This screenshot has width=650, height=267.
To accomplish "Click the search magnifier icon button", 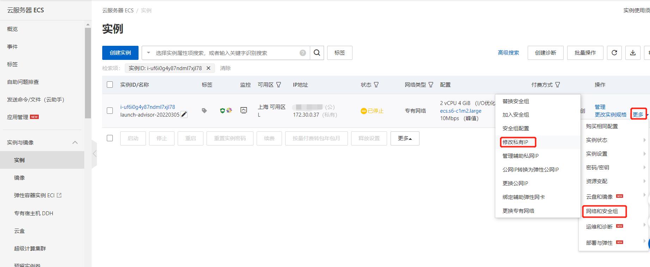I will pyautogui.click(x=317, y=53).
